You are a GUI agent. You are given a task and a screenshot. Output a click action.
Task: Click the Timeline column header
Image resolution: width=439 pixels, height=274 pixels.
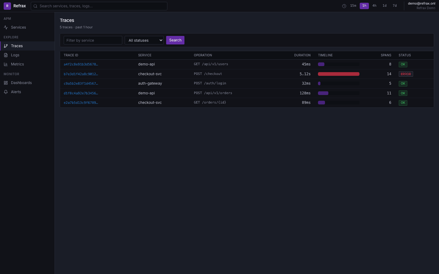325,55
